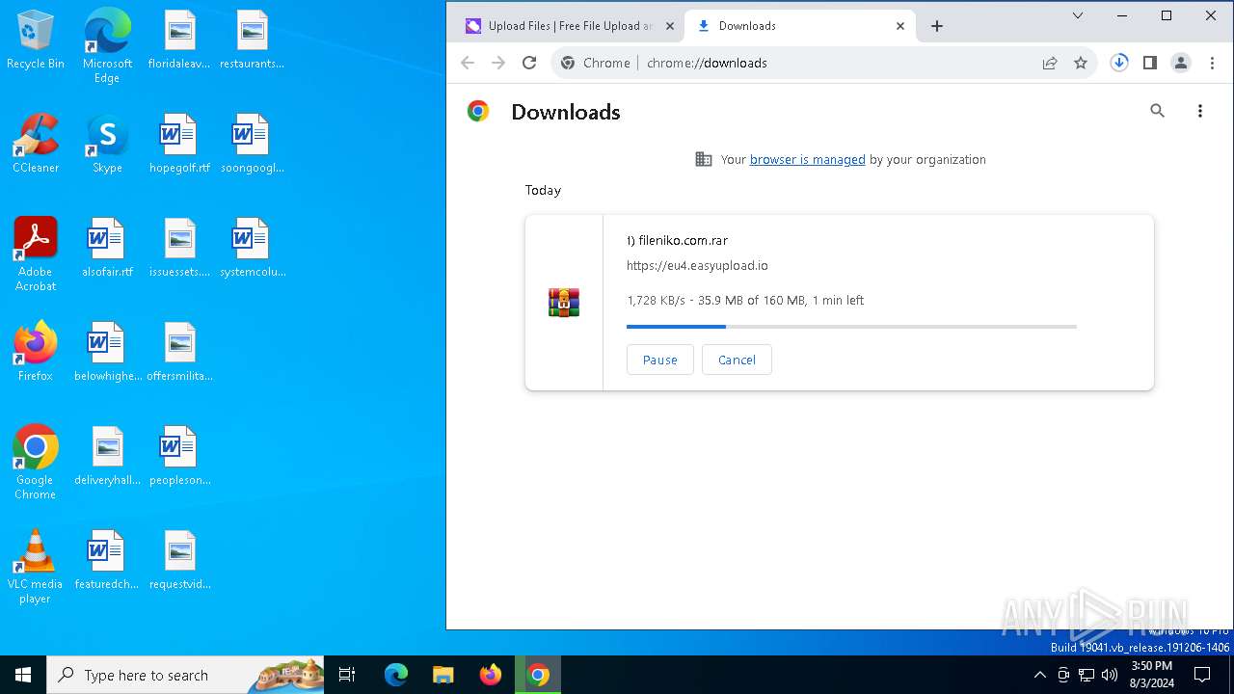Select issuessets... image file
Screen dimensions: 1234x694
(x=179, y=248)
